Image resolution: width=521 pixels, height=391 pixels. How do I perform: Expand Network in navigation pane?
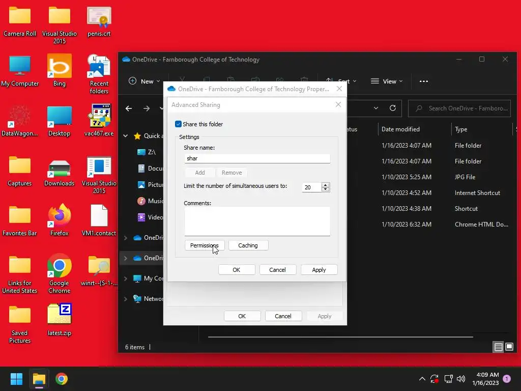pyautogui.click(x=126, y=299)
